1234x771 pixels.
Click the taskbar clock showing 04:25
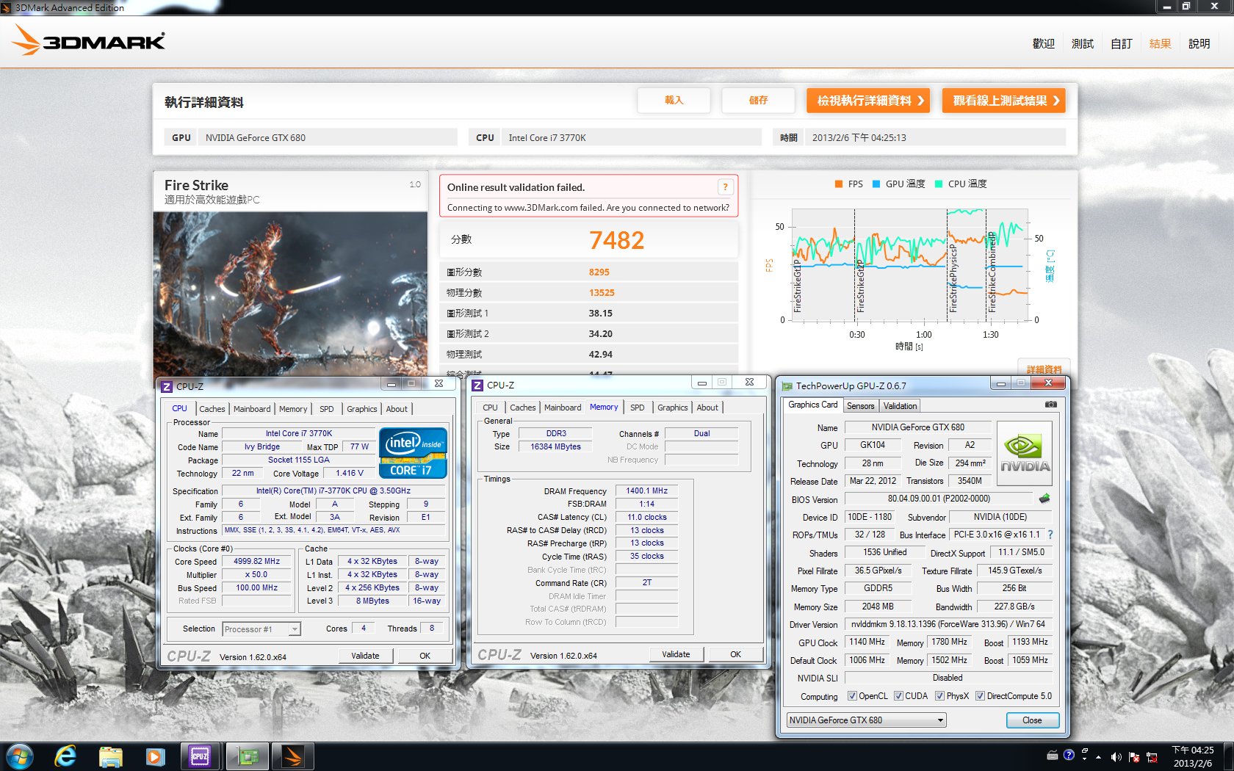tap(1192, 756)
